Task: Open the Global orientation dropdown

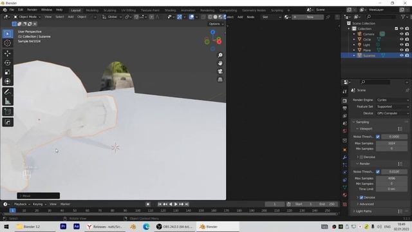Action: 112,17
